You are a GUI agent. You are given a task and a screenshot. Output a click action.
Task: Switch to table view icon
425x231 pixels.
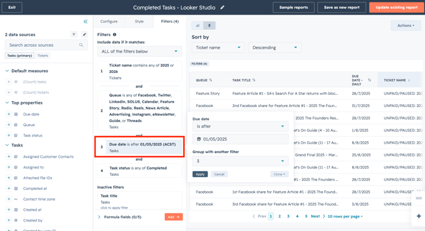coord(209,25)
